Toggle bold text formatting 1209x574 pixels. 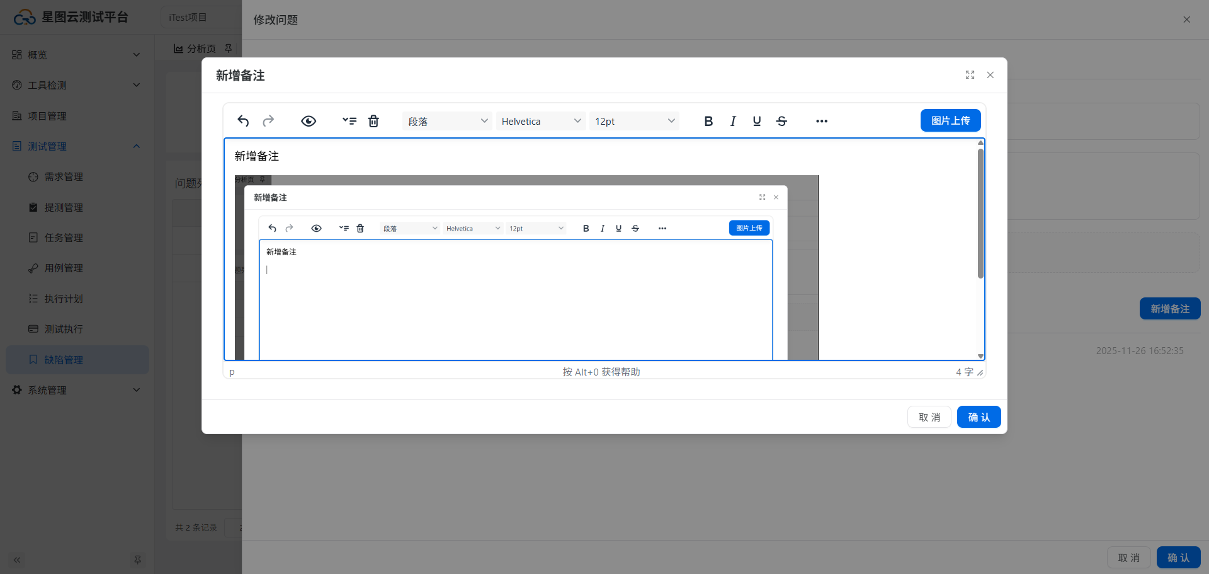(708, 121)
